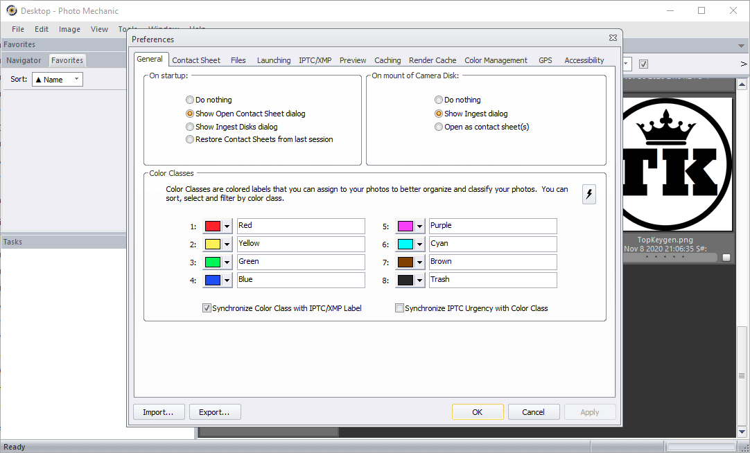Select Restore Contact Sheets from last session
Image resolution: width=750 pixels, height=453 pixels.
[260, 139]
